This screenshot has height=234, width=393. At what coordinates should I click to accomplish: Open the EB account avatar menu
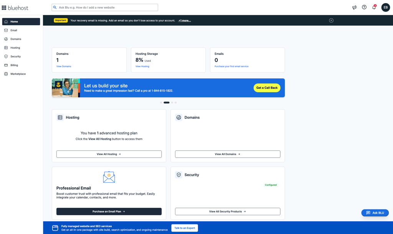click(385, 8)
